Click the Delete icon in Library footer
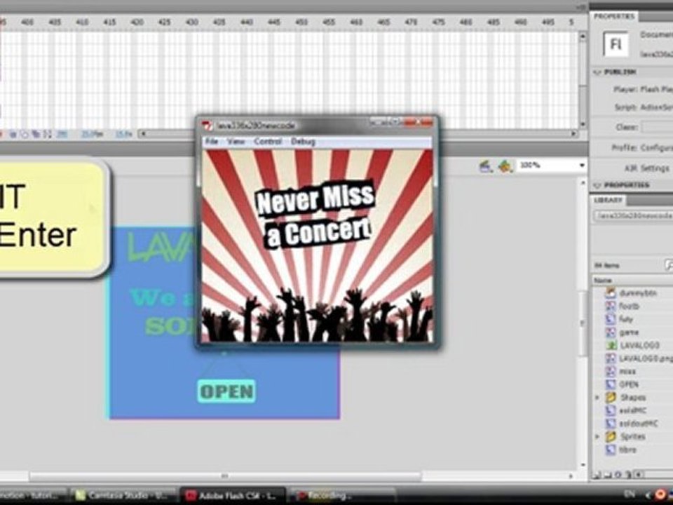 pos(628,475)
